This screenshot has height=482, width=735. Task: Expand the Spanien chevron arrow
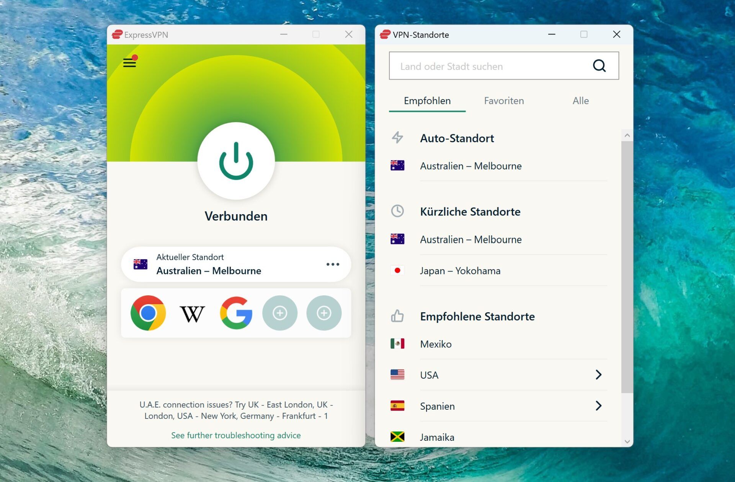point(599,406)
